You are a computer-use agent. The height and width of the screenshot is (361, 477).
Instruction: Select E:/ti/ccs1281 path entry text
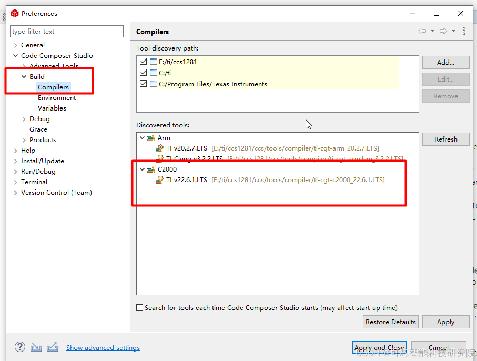coord(178,62)
